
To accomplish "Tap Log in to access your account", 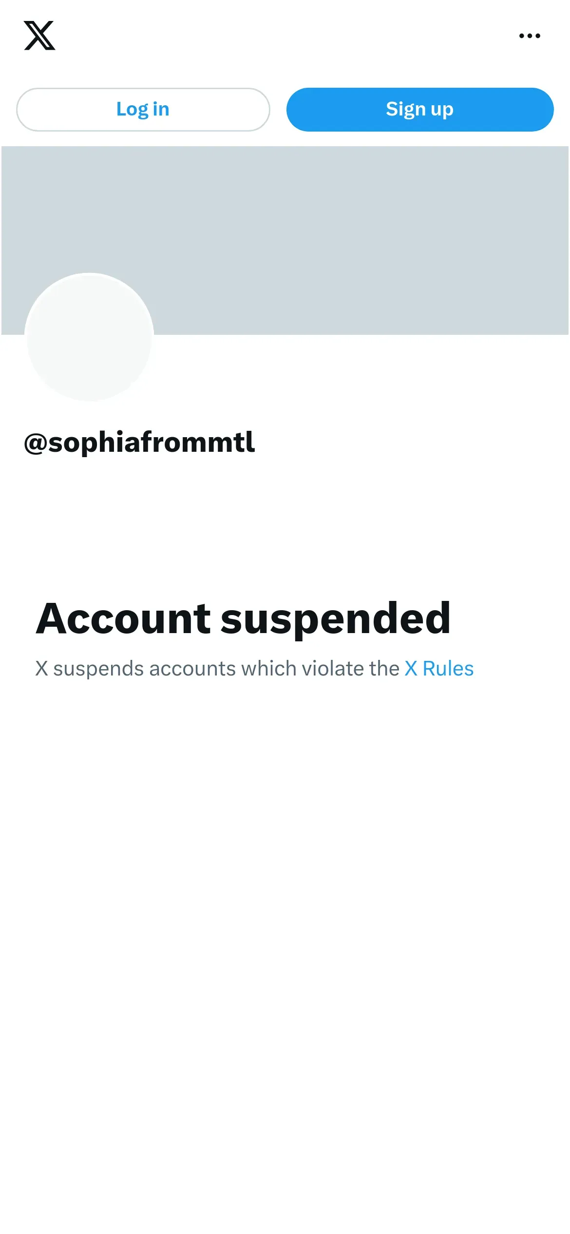I will pyautogui.click(x=143, y=110).
